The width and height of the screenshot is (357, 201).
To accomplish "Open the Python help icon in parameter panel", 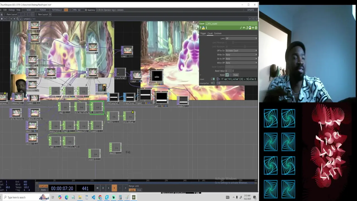I will 203,28.
